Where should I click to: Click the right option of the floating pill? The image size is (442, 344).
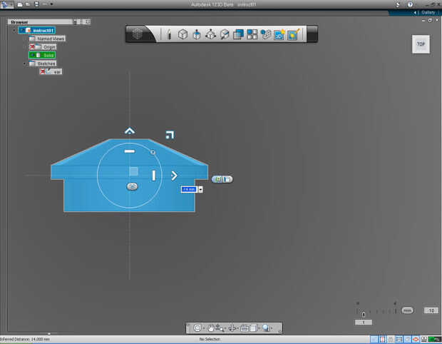tap(227, 179)
